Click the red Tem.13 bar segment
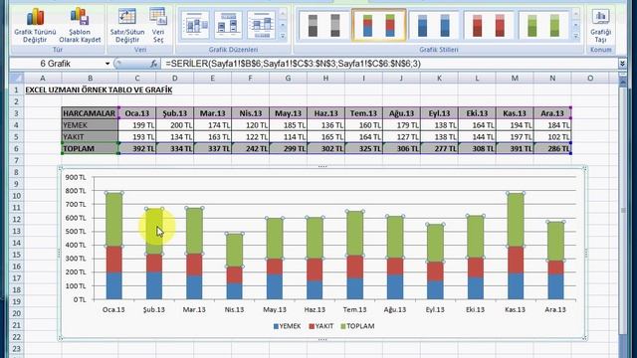Viewport: 637px width, 358px height. point(355,268)
